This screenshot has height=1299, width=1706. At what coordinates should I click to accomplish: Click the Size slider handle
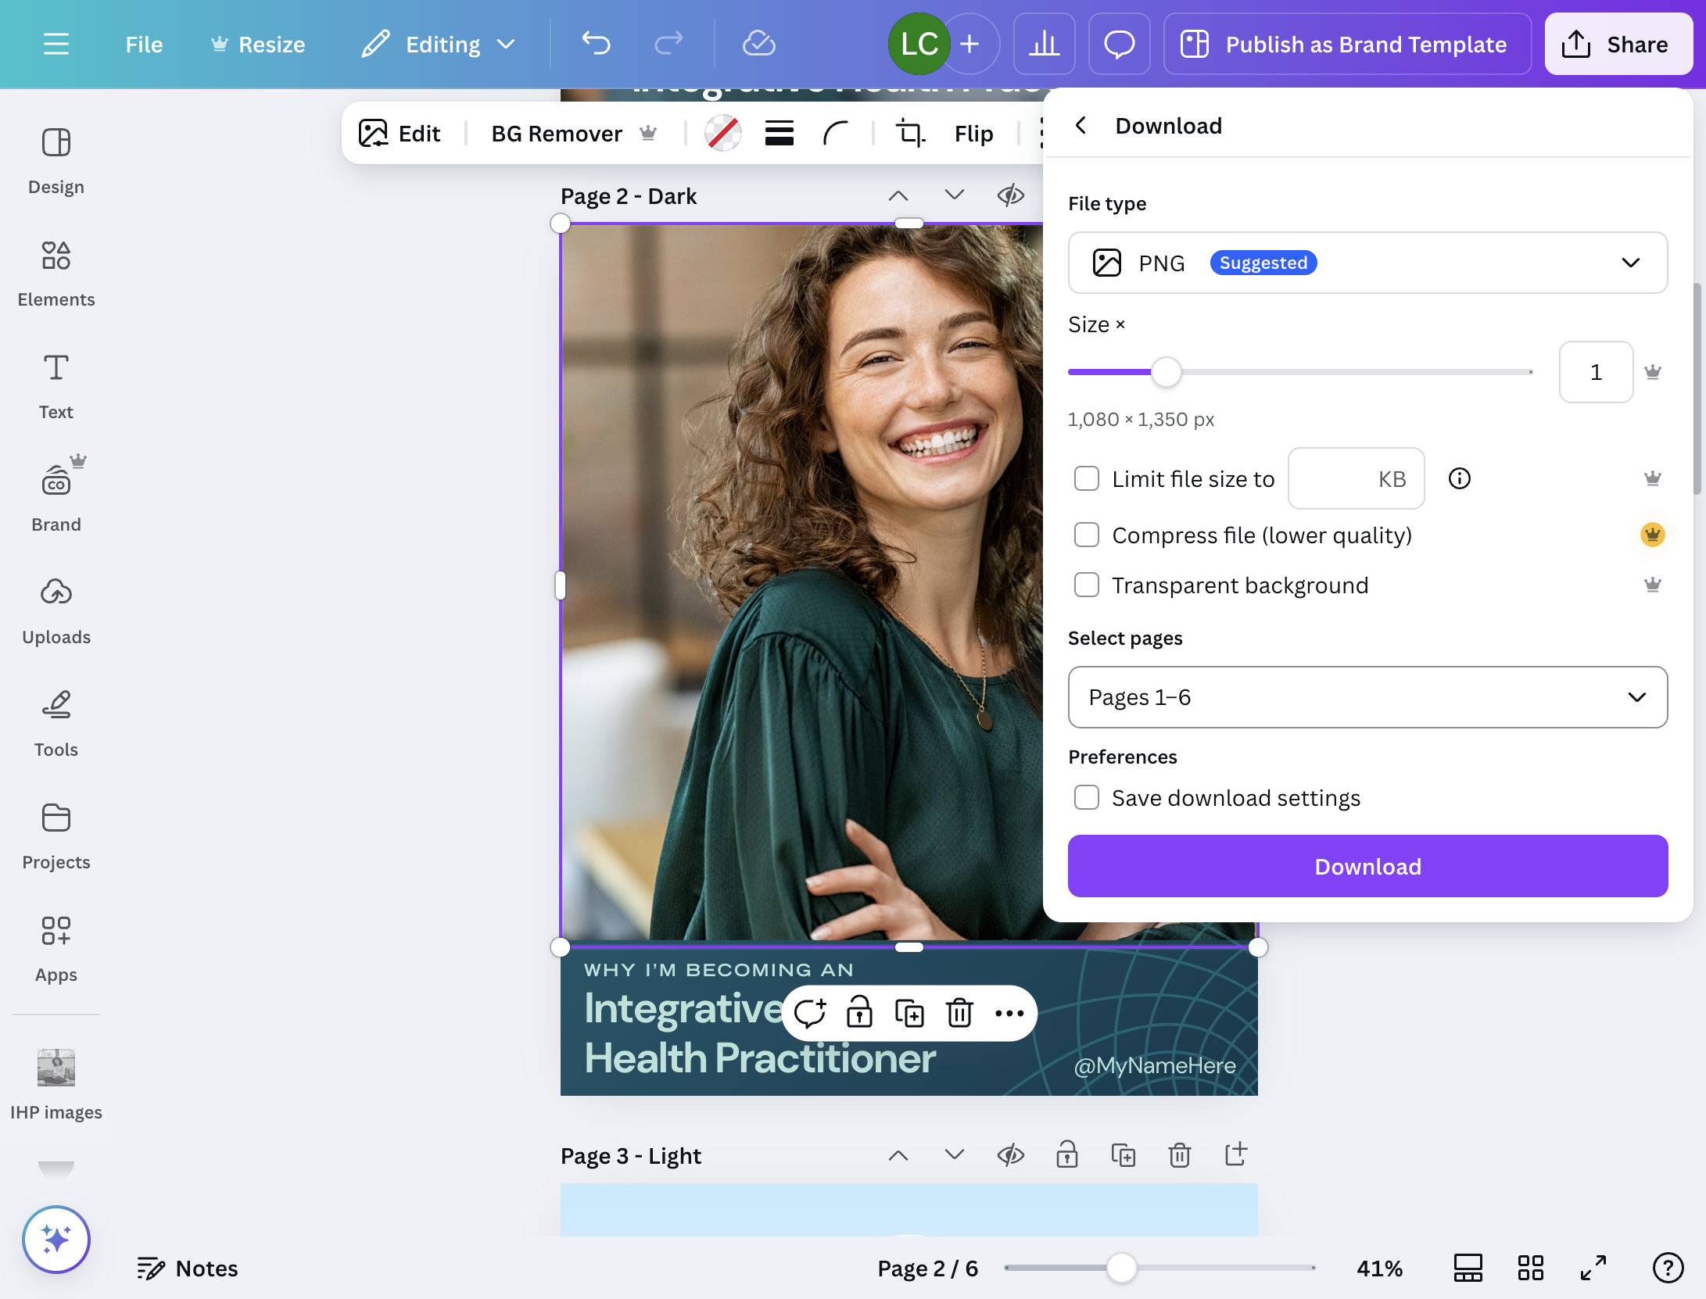[1166, 372]
